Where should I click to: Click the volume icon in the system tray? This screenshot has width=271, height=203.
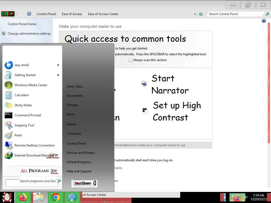[x=246, y=197]
